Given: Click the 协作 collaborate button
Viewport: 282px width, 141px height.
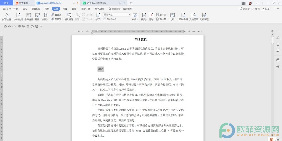Looking at the screenshot, I should pyautogui.click(x=256, y=9).
